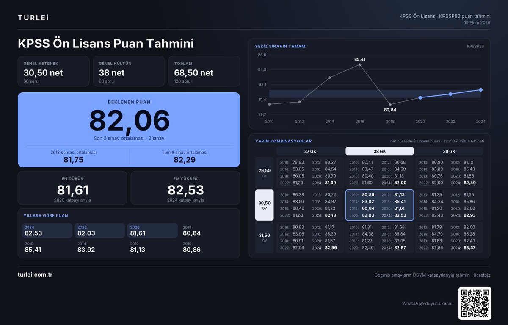Click the 2018 sonrası ortalaması value 81,75
This screenshot has height=325, width=508.
pyautogui.click(x=73, y=160)
